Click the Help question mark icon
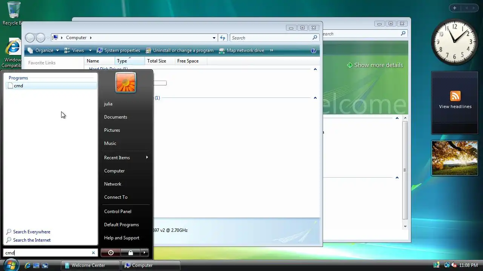Screen dimensions: 483x271 pos(313,50)
